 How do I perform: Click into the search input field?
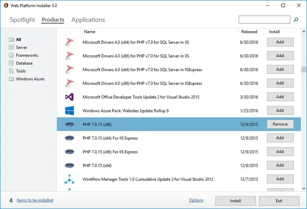(x=264, y=20)
